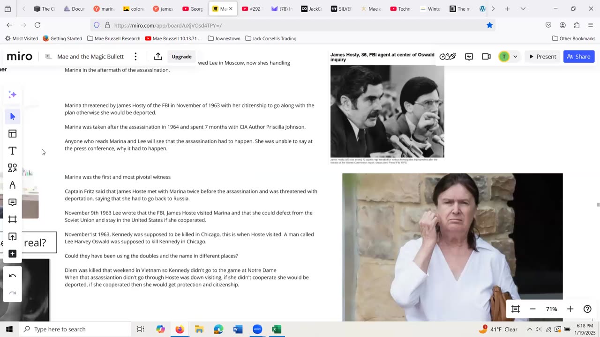
Task: Bookmark star in the address bar
Action: coord(489,25)
